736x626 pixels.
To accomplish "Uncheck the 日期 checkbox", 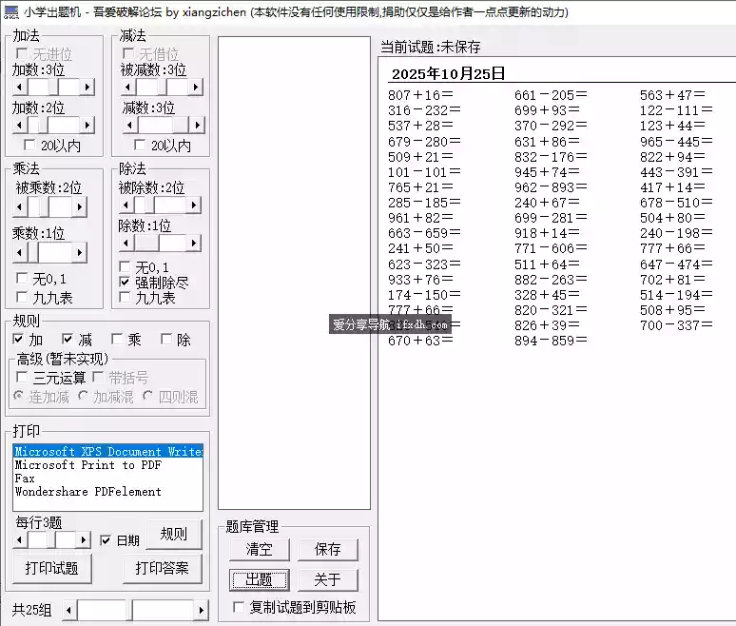I will (x=106, y=540).
